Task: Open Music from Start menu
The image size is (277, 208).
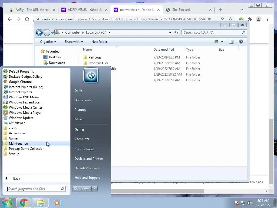Action: pyautogui.click(x=79, y=119)
